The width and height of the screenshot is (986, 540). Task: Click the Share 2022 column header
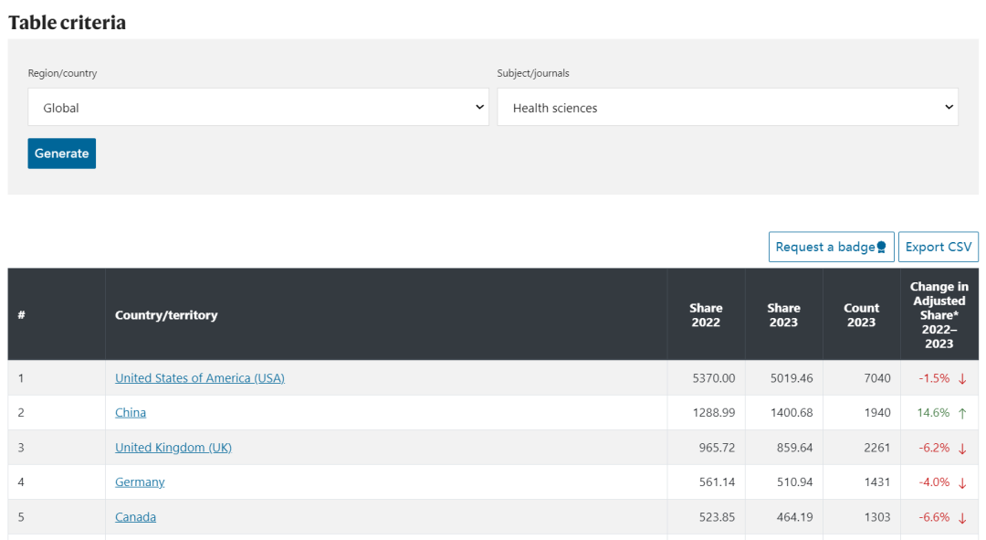tap(706, 315)
